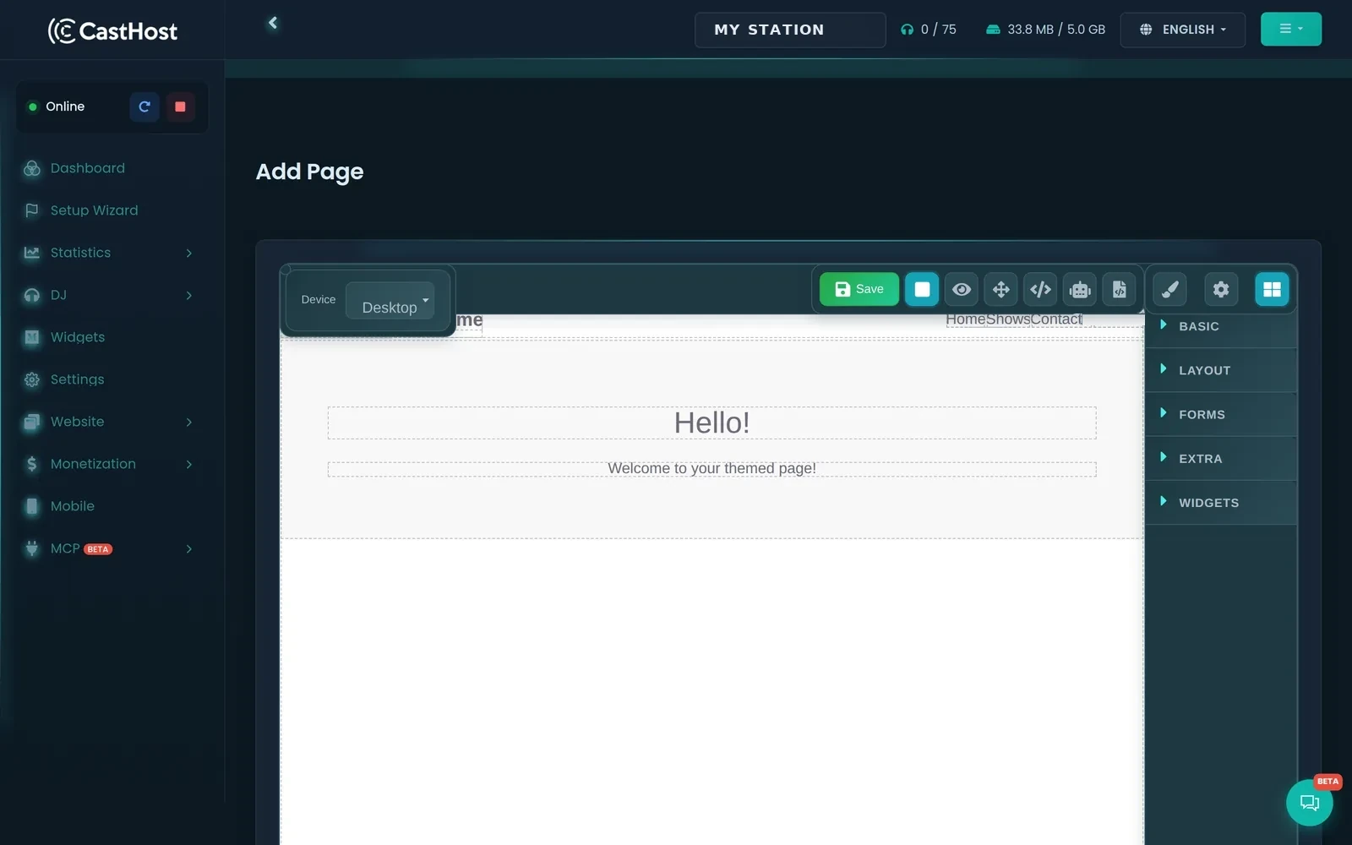This screenshot has height=845, width=1352.
Task: Open Widgets in the sidebar
Action: pyautogui.click(x=112, y=337)
